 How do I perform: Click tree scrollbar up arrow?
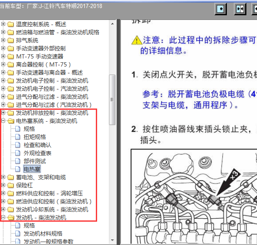coord(112,24)
